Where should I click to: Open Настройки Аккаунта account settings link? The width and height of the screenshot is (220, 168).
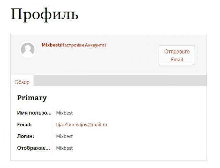pyautogui.click(x=83, y=45)
